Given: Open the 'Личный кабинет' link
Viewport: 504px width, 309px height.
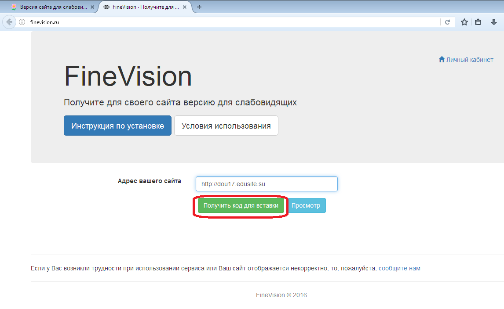Looking at the screenshot, I should tap(466, 60).
